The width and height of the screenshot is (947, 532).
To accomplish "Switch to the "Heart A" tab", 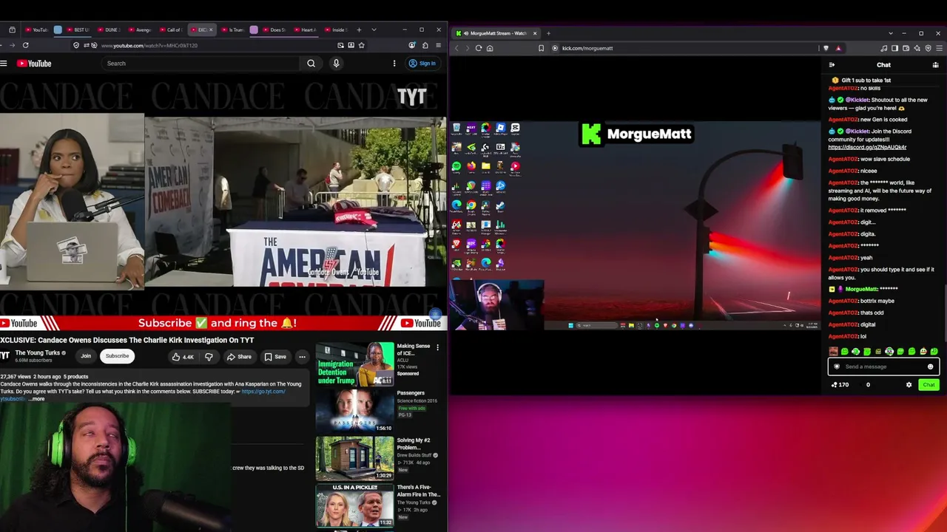I will point(305,30).
